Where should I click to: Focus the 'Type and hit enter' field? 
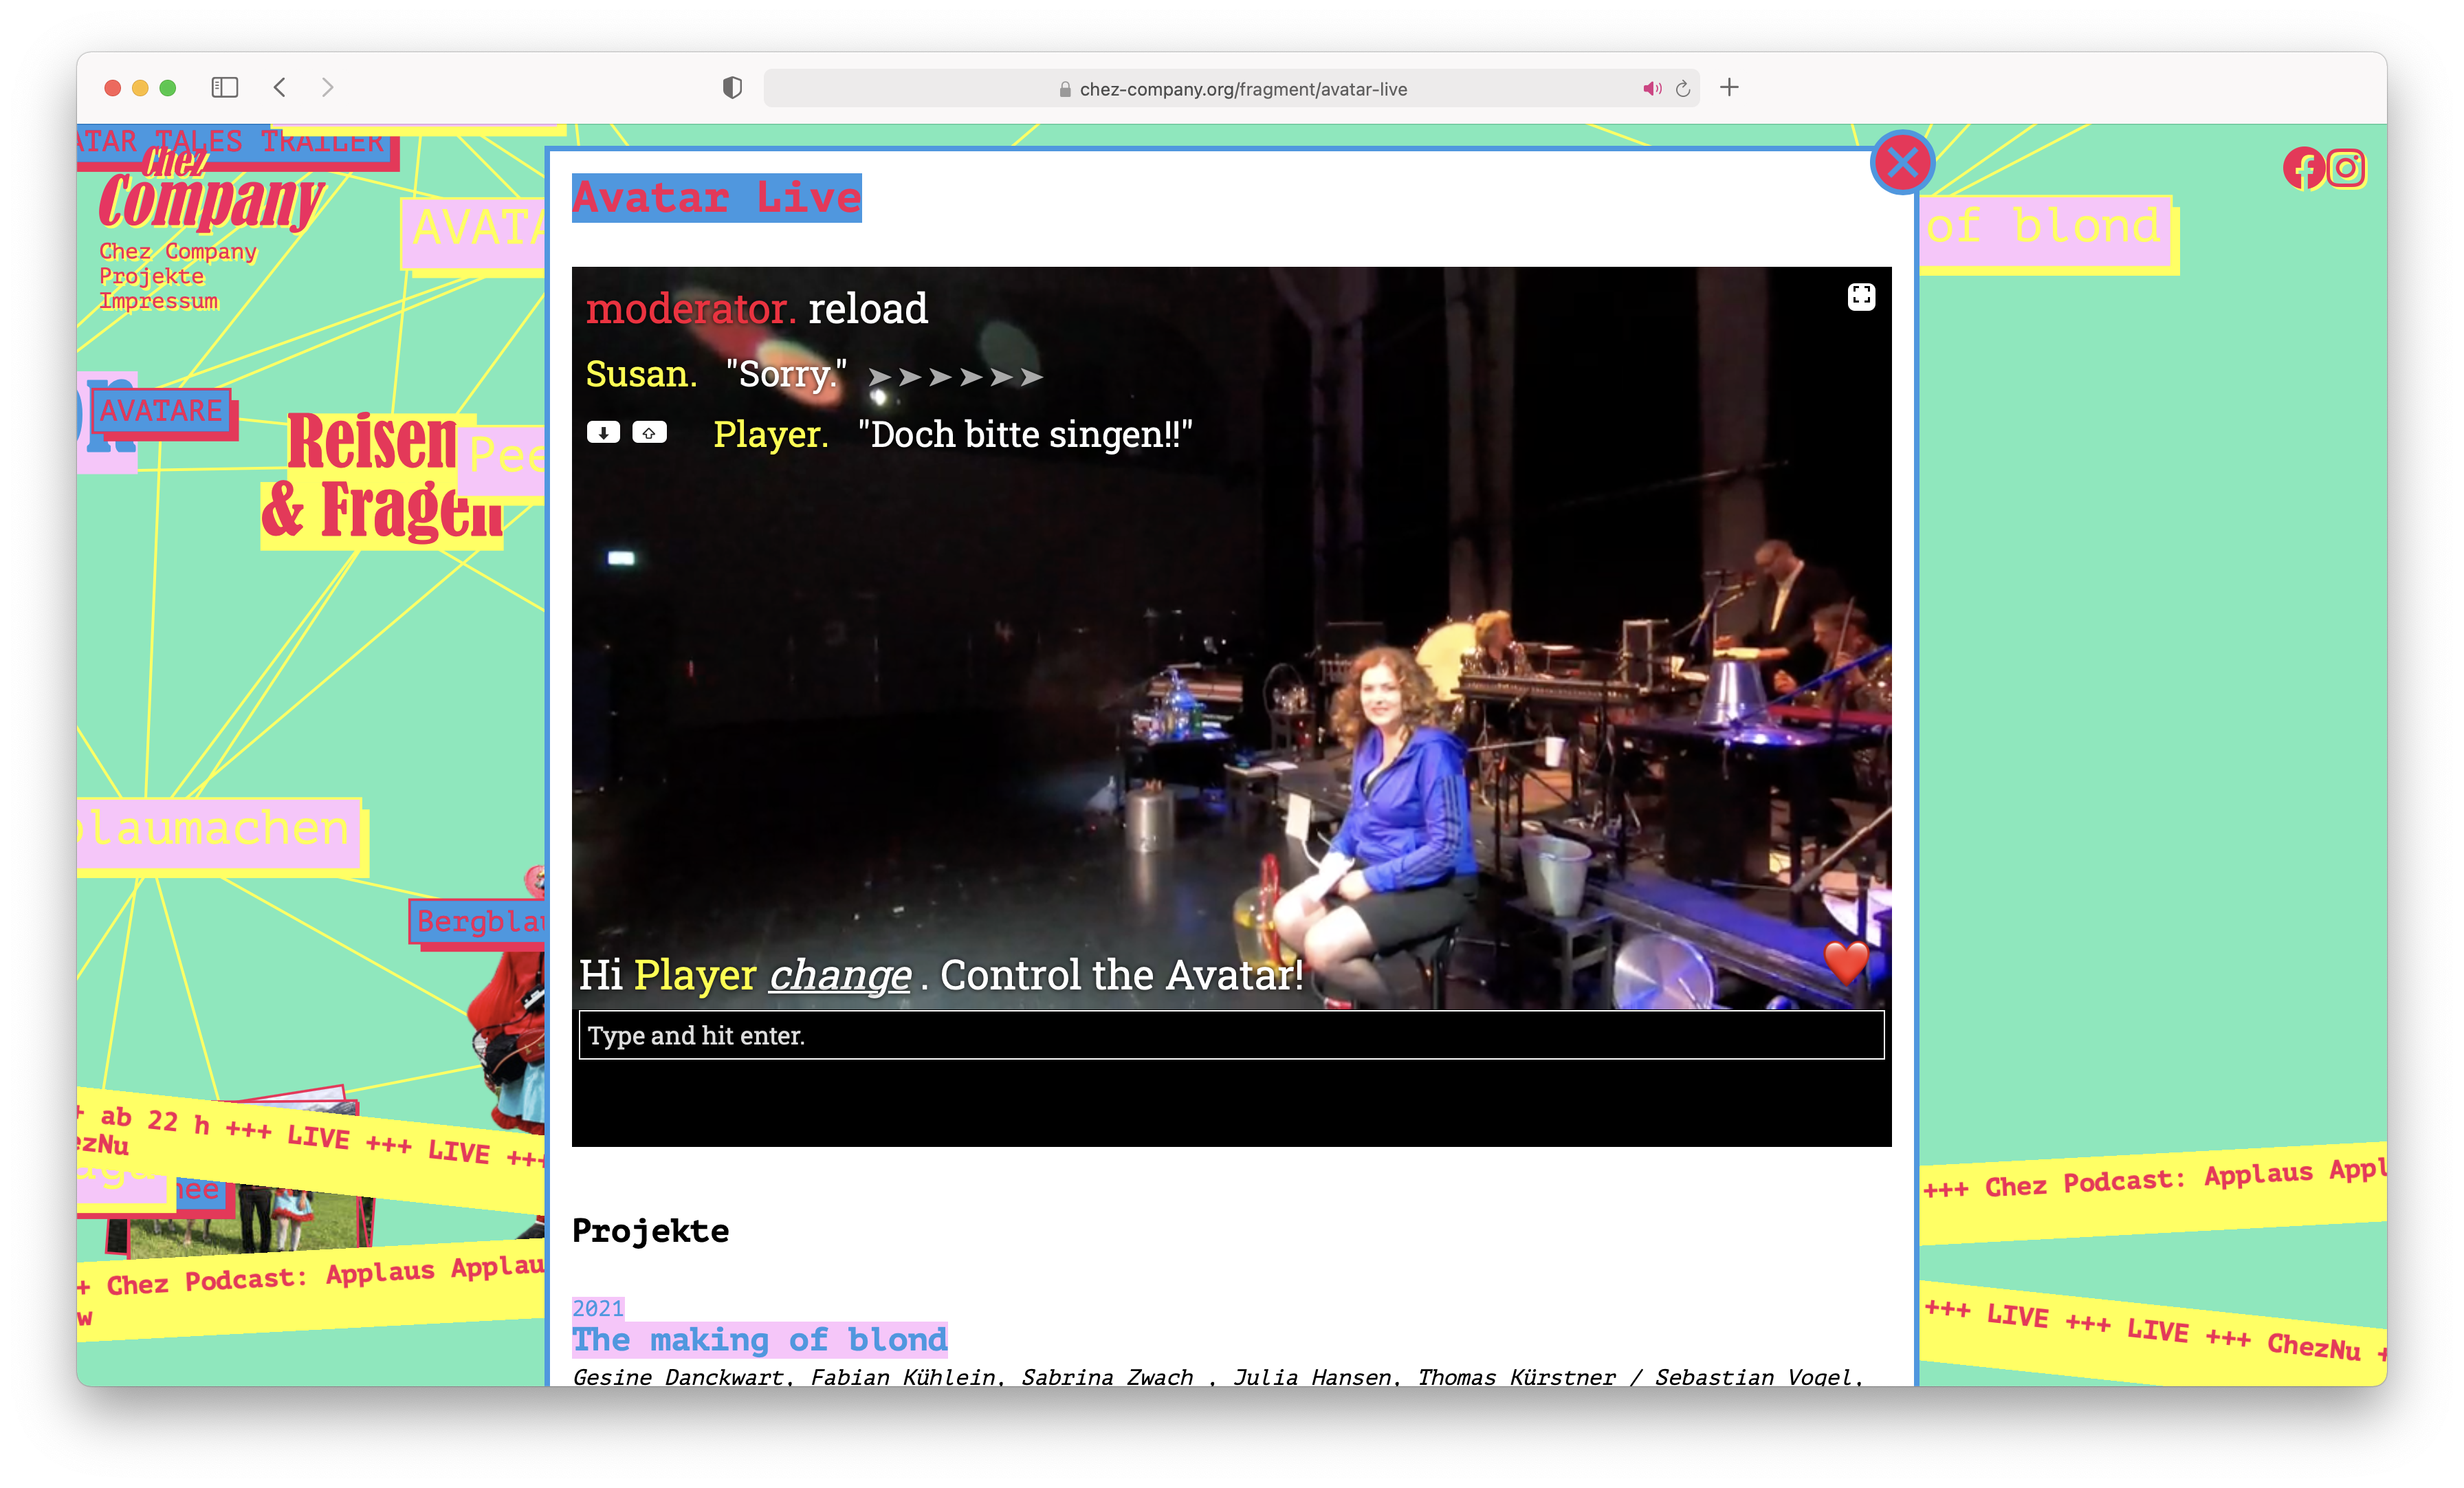coord(1230,1035)
